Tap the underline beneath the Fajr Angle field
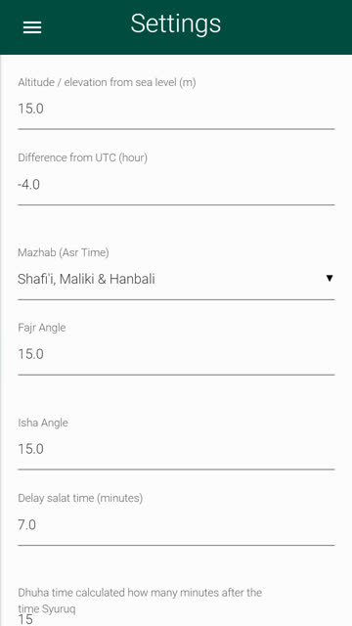Screen dimensions: 352x626 [x=176, y=375]
